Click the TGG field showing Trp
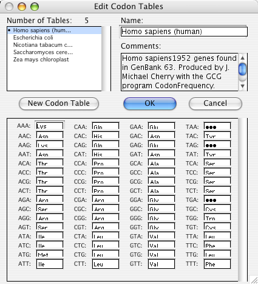The width and height of the screenshot is (258, 284). click(217, 217)
